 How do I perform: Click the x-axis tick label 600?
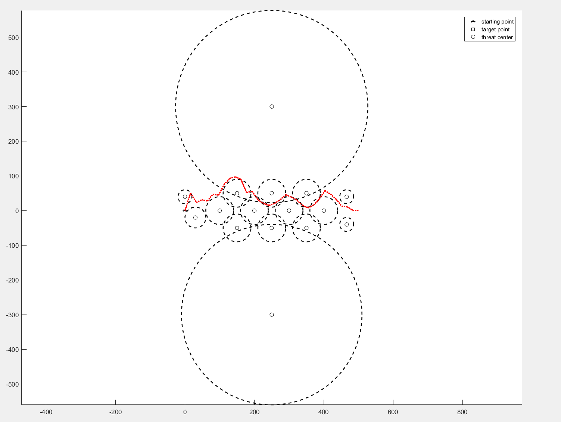(x=393, y=412)
